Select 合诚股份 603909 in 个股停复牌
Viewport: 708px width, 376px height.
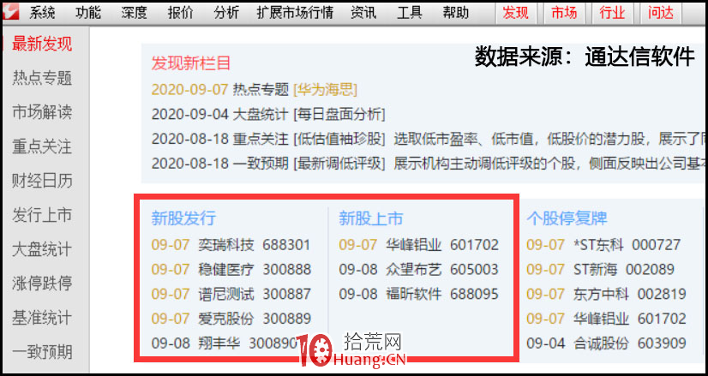pyautogui.click(x=606, y=343)
